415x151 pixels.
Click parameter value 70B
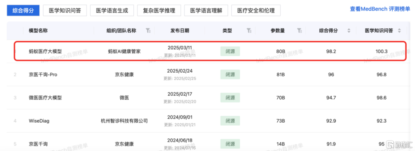(280, 98)
